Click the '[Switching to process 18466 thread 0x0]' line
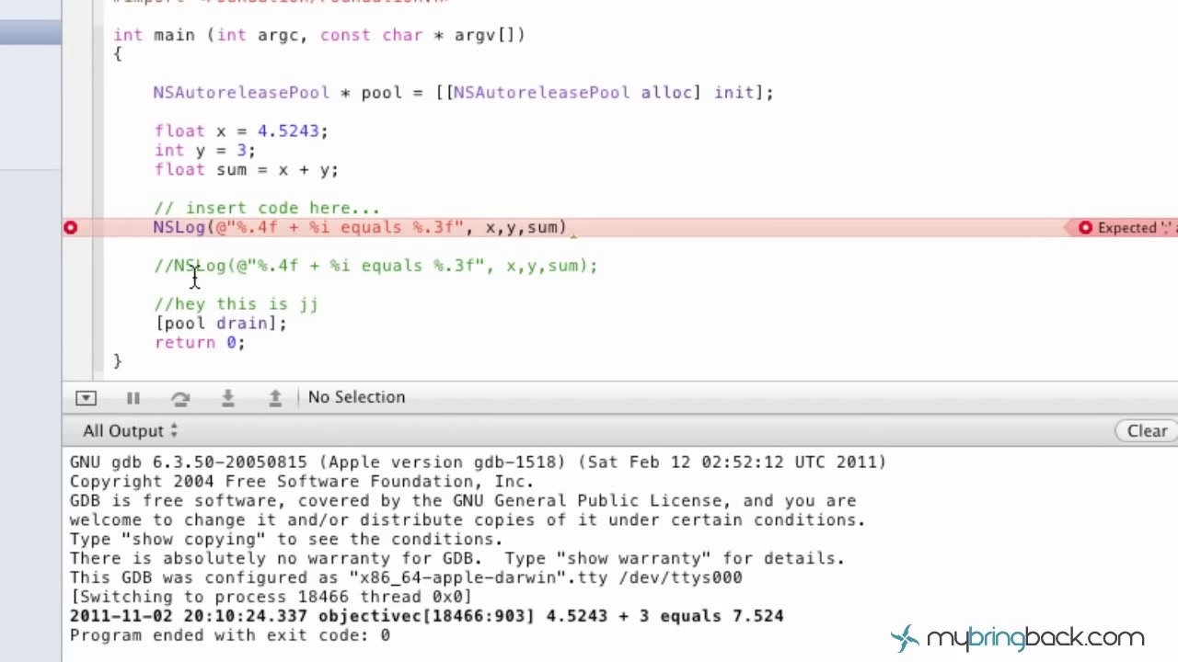This screenshot has width=1178, height=662. 270,597
